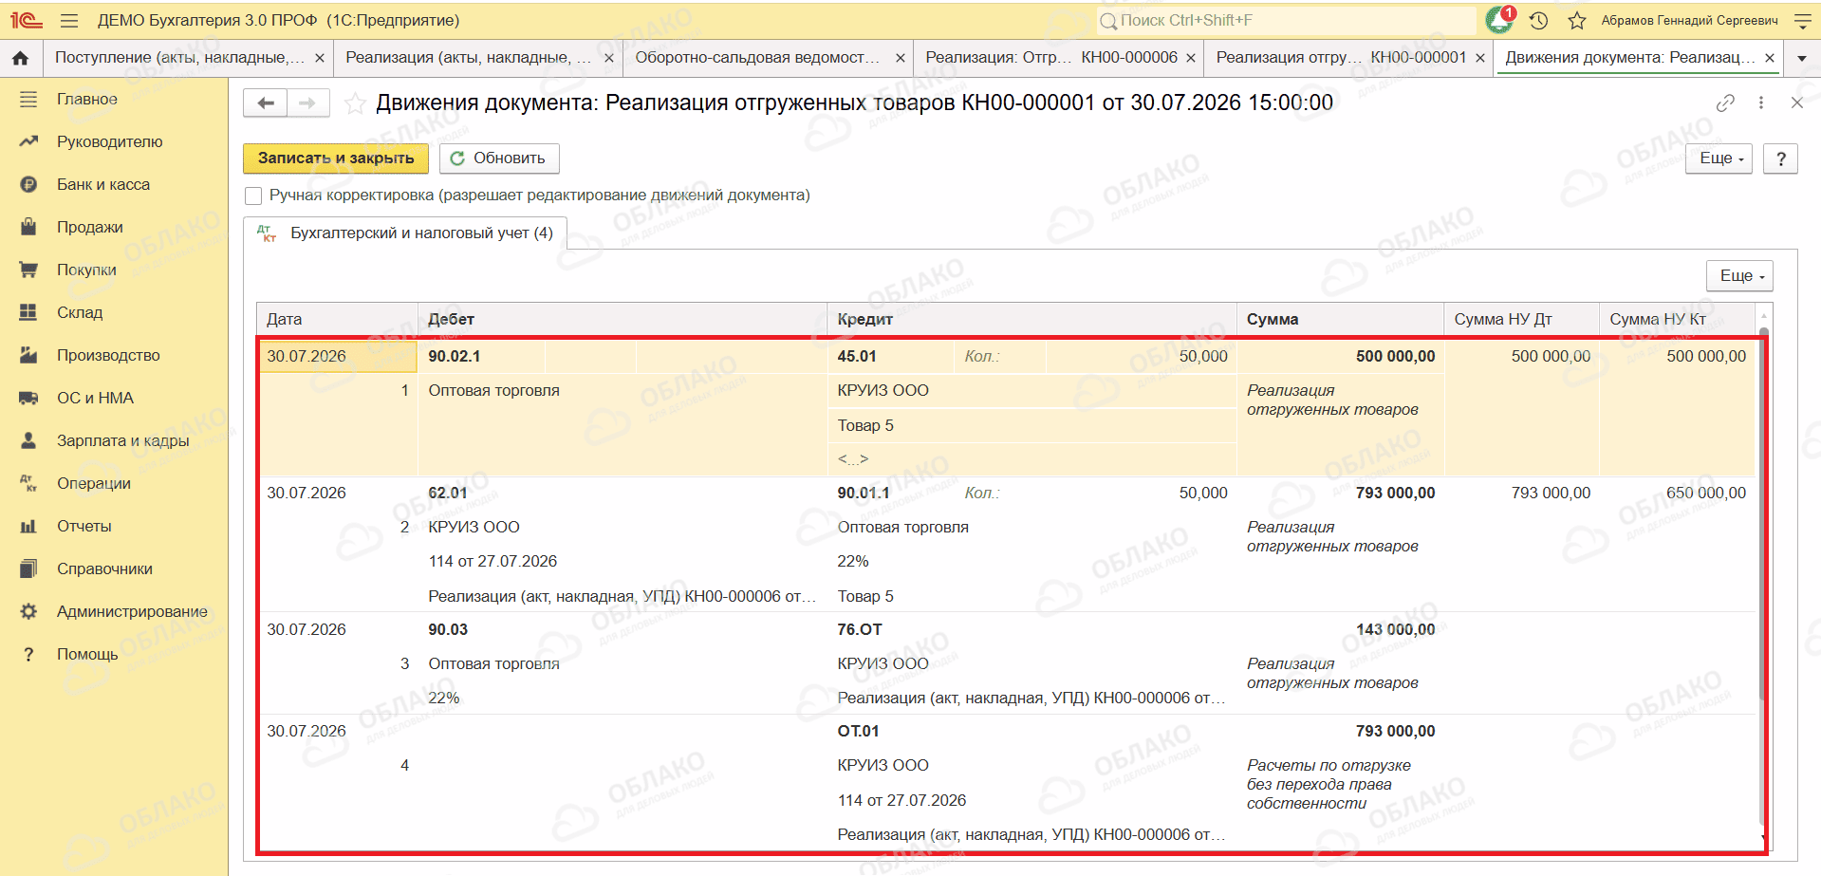Navigate back with left arrow button

click(265, 103)
